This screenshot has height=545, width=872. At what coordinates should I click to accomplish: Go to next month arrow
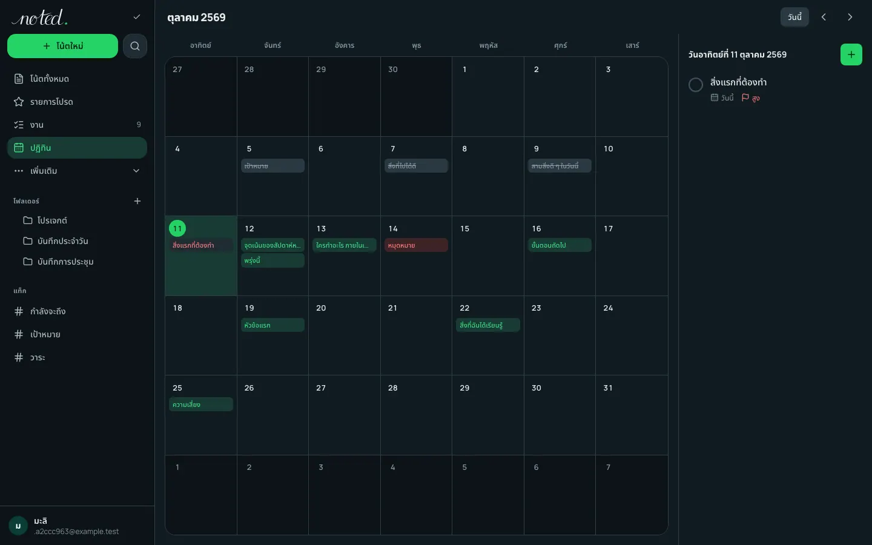click(850, 17)
